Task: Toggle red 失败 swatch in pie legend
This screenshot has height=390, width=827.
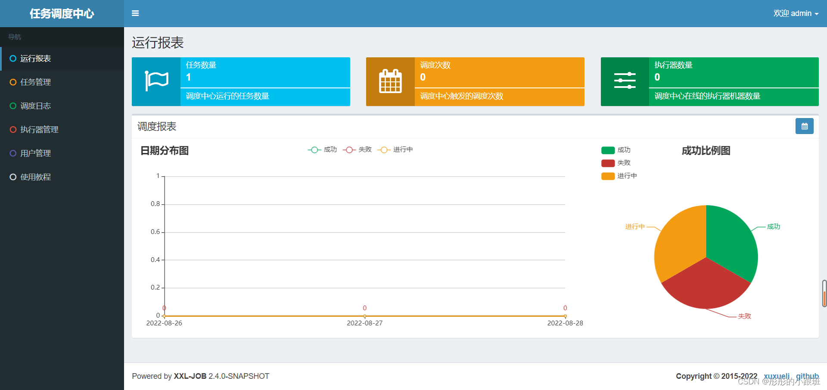Action: pyautogui.click(x=608, y=163)
